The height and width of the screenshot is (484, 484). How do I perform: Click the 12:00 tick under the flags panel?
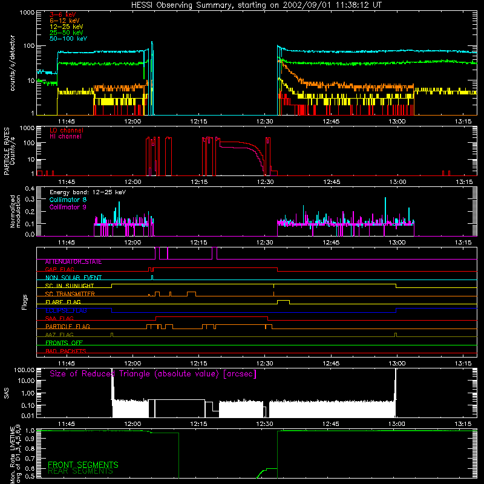coord(132,364)
